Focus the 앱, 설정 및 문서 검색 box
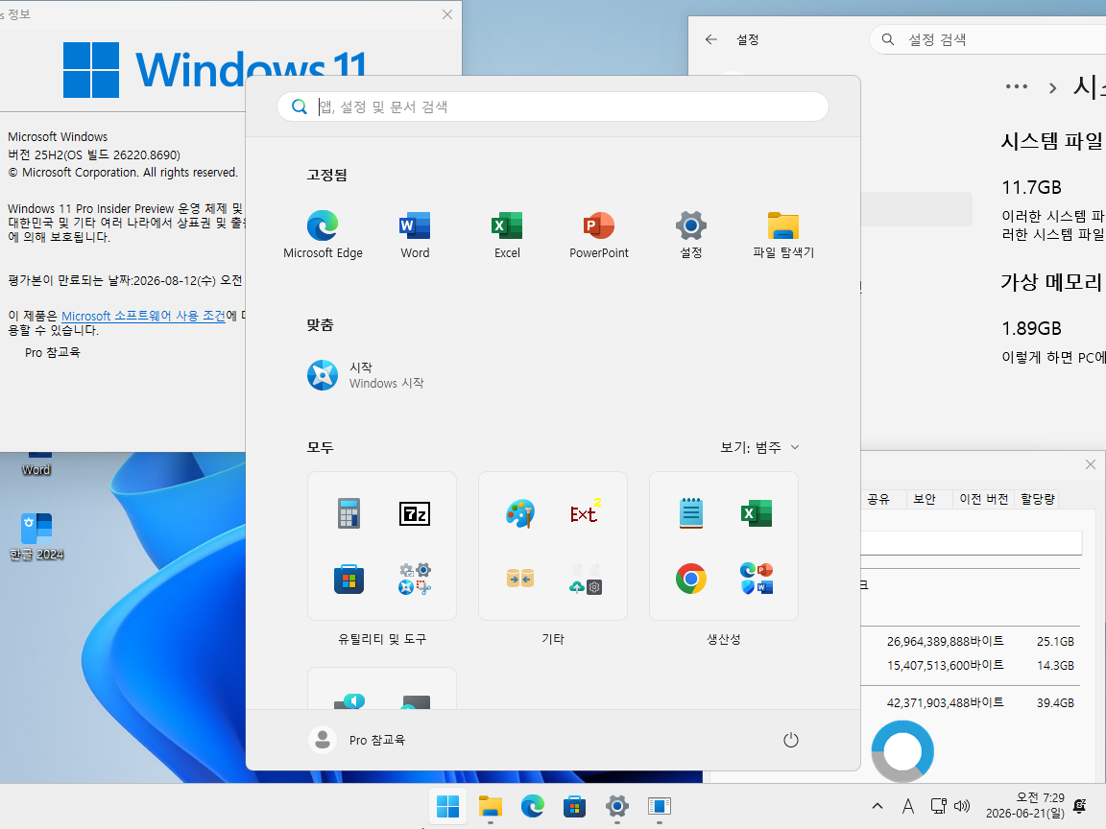1106x829 pixels. tap(553, 107)
